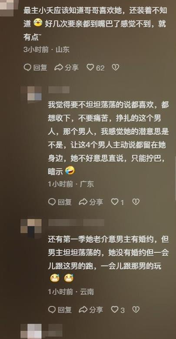The width and height of the screenshot is (176, 339).
Task: Open the Guangdong commenter's avatar
Action: click(x=31, y=94)
